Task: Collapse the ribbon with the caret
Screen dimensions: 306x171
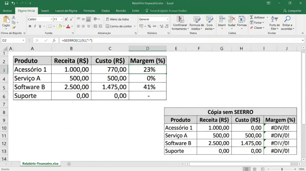Action: 303,33
